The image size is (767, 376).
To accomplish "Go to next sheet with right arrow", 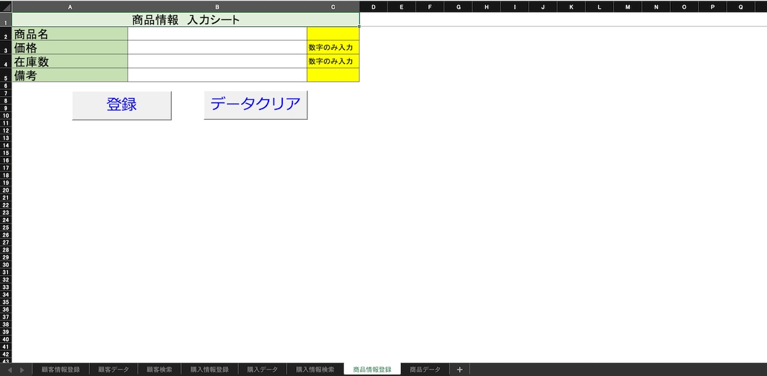I will (x=22, y=370).
